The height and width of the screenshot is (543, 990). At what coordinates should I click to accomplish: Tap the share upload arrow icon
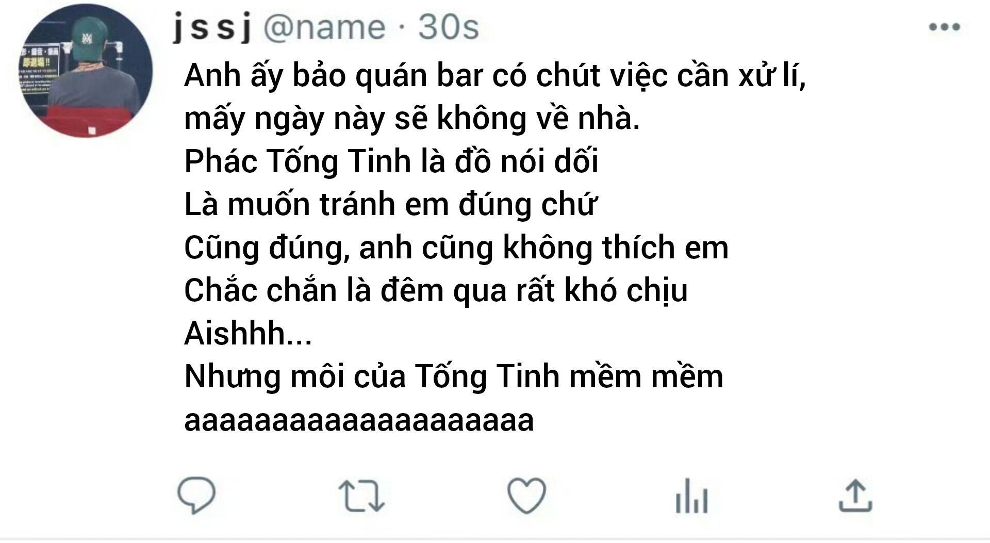855,496
